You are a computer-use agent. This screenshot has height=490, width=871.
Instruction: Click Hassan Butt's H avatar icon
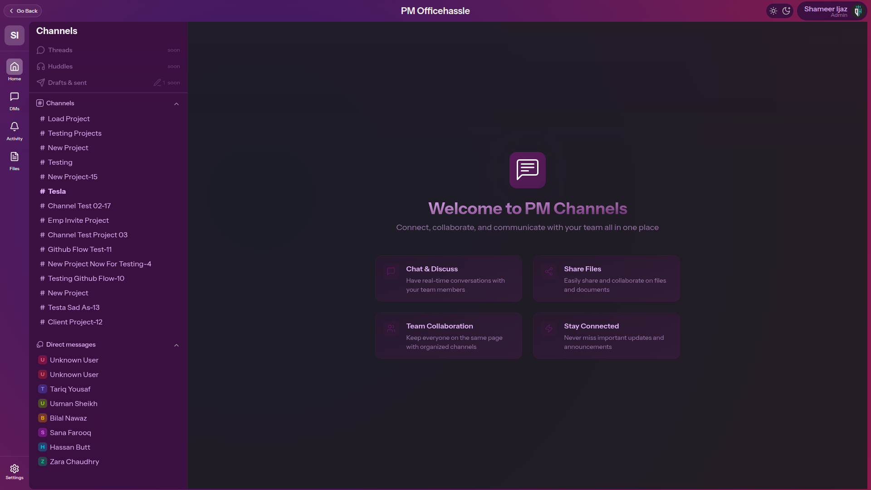[43, 447]
